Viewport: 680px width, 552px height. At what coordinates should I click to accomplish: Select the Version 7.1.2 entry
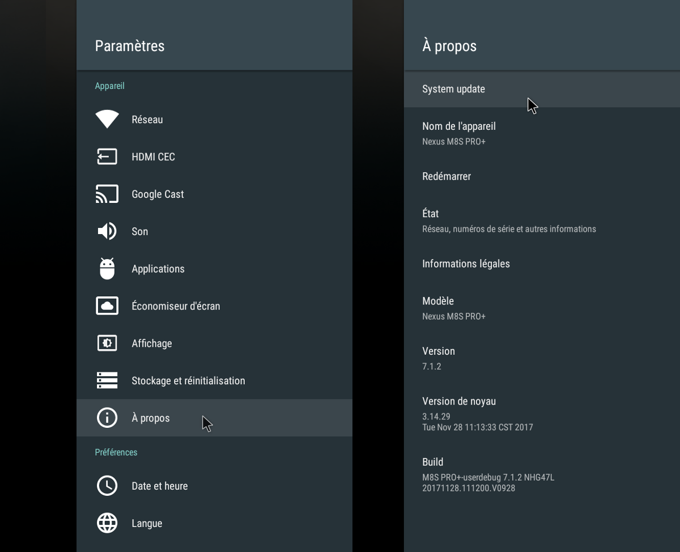(542, 358)
